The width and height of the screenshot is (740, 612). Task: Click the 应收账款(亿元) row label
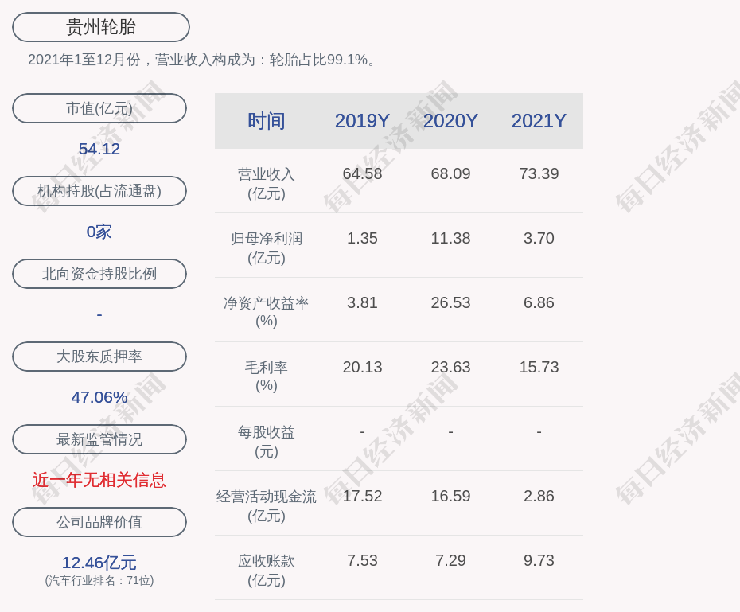pyautogui.click(x=267, y=571)
